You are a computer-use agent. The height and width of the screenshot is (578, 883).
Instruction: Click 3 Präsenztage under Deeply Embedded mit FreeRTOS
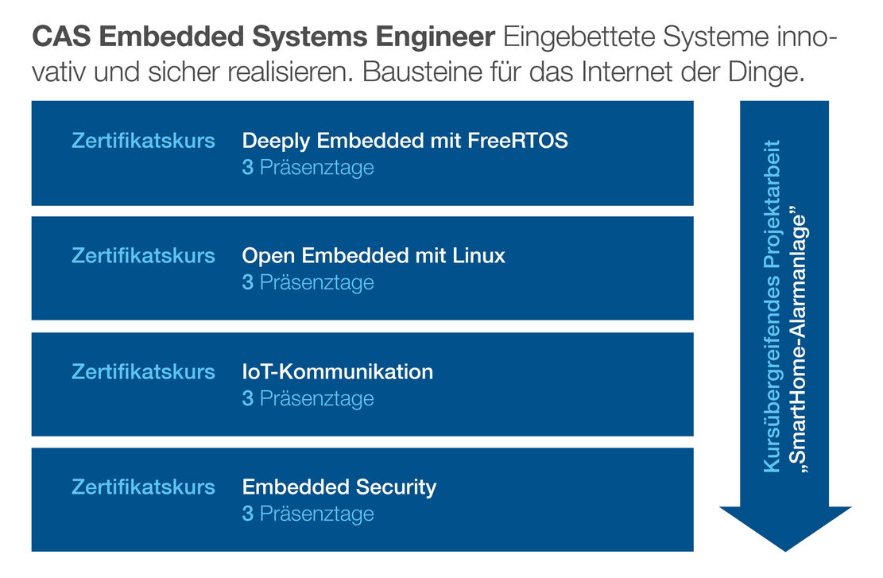308,169
